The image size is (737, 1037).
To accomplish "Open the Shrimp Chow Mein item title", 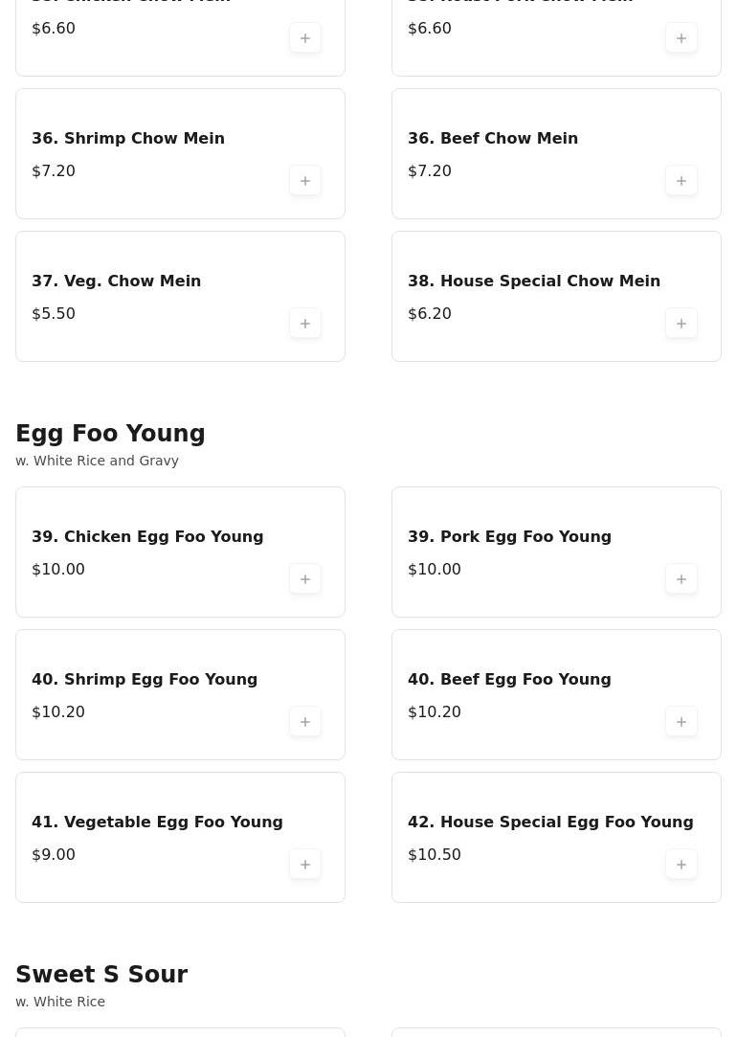I will 128,139.
